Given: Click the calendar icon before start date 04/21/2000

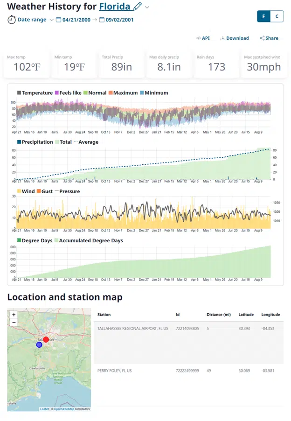Looking at the screenshot, I should [58, 20].
